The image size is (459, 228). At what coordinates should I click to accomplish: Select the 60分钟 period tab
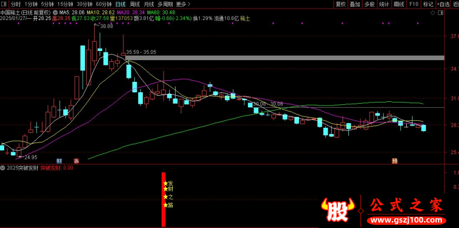tap(104, 4)
